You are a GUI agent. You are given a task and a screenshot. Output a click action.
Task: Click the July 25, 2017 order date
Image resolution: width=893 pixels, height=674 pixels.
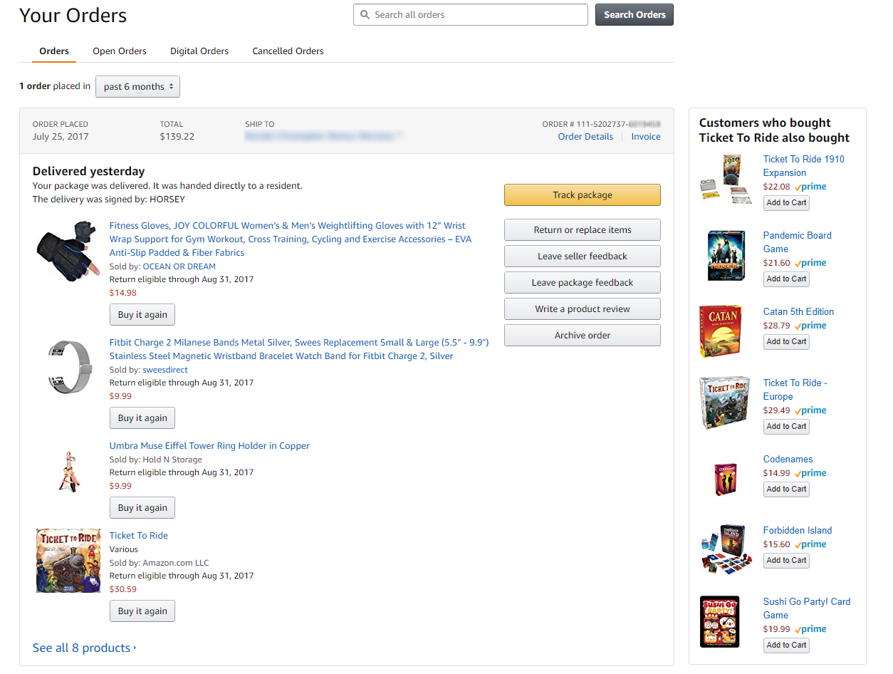61,137
